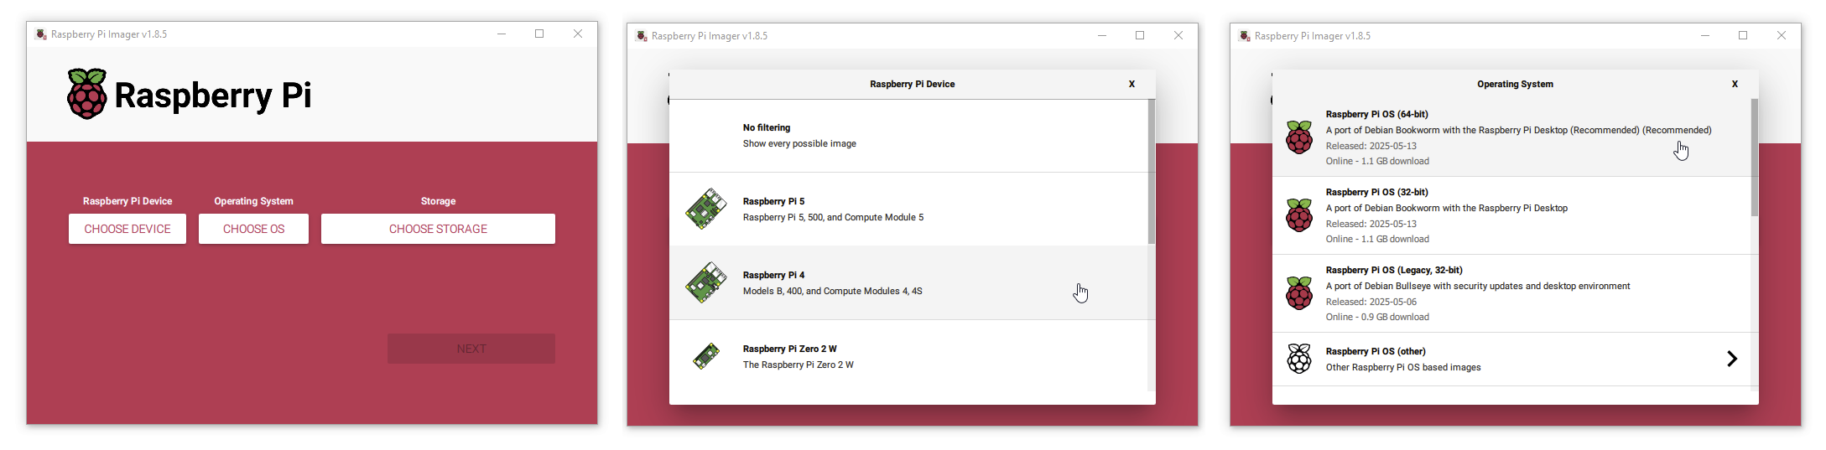
Task: Click the Raspberry Pi OS (32-bit) raspberry icon
Action: (x=1299, y=215)
